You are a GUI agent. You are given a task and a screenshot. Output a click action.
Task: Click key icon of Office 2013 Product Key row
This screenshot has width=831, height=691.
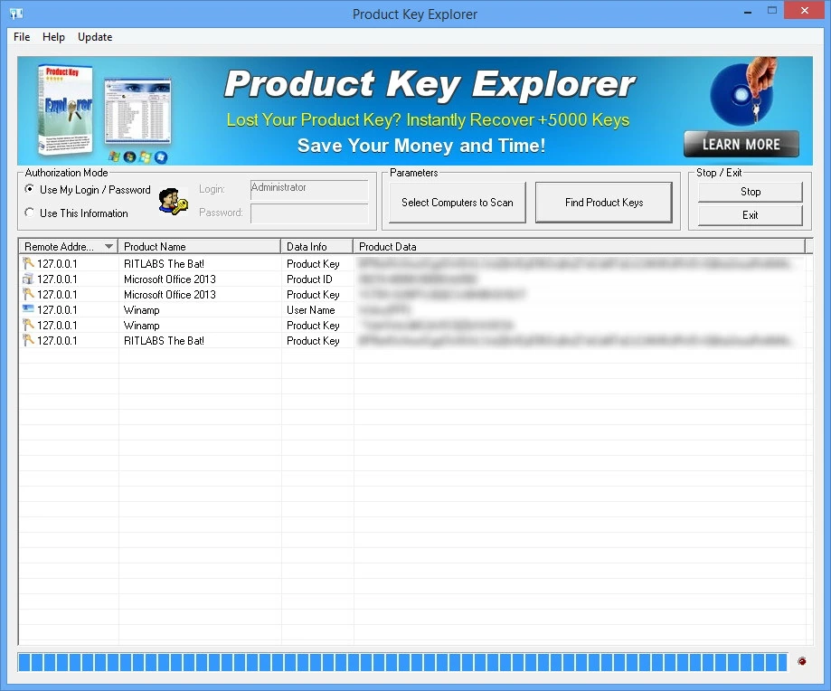[x=28, y=294]
